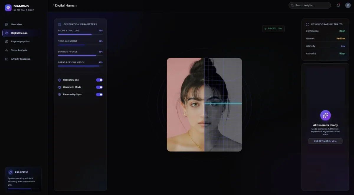This screenshot has height=195, width=354.
Task: Click the Authority High value
Action: pyautogui.click(x=342, y=54)
